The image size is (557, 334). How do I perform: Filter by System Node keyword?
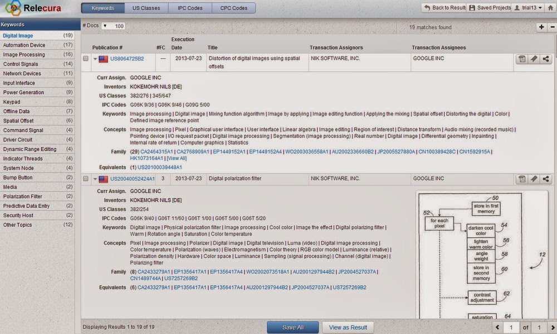point(37,168)
